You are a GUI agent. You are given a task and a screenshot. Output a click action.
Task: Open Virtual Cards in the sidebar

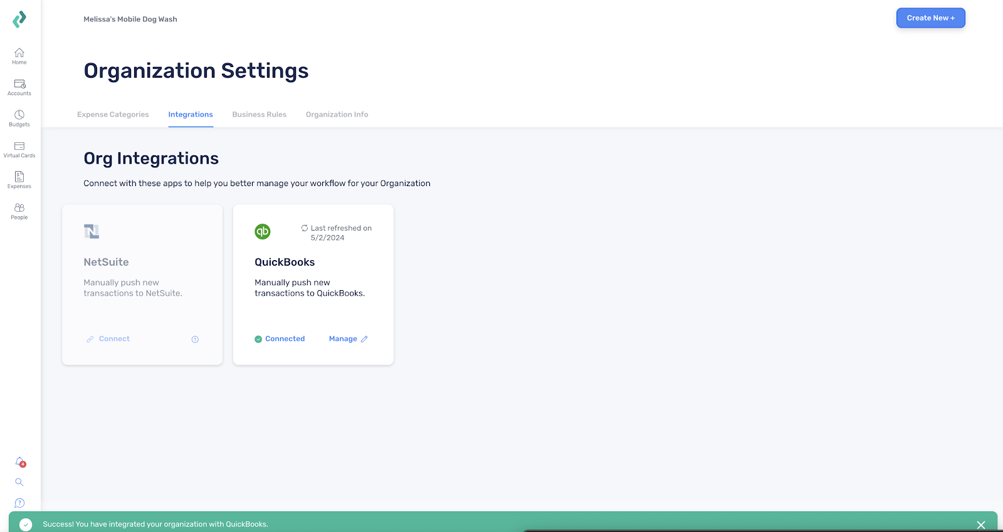(x=19, y=150)
